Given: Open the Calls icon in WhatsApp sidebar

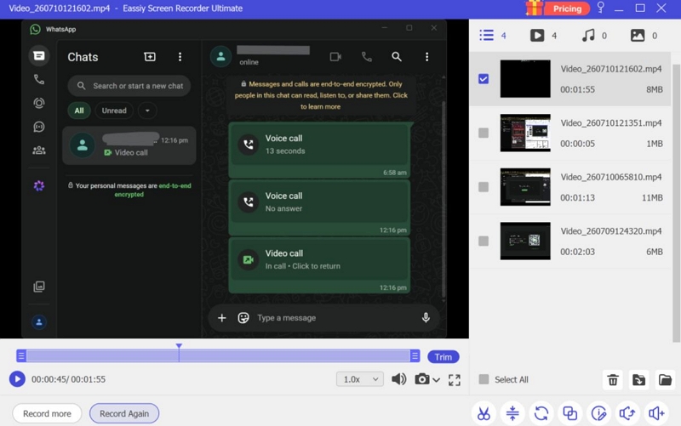Looking at the screenshot, I should [x=38, y=79].
